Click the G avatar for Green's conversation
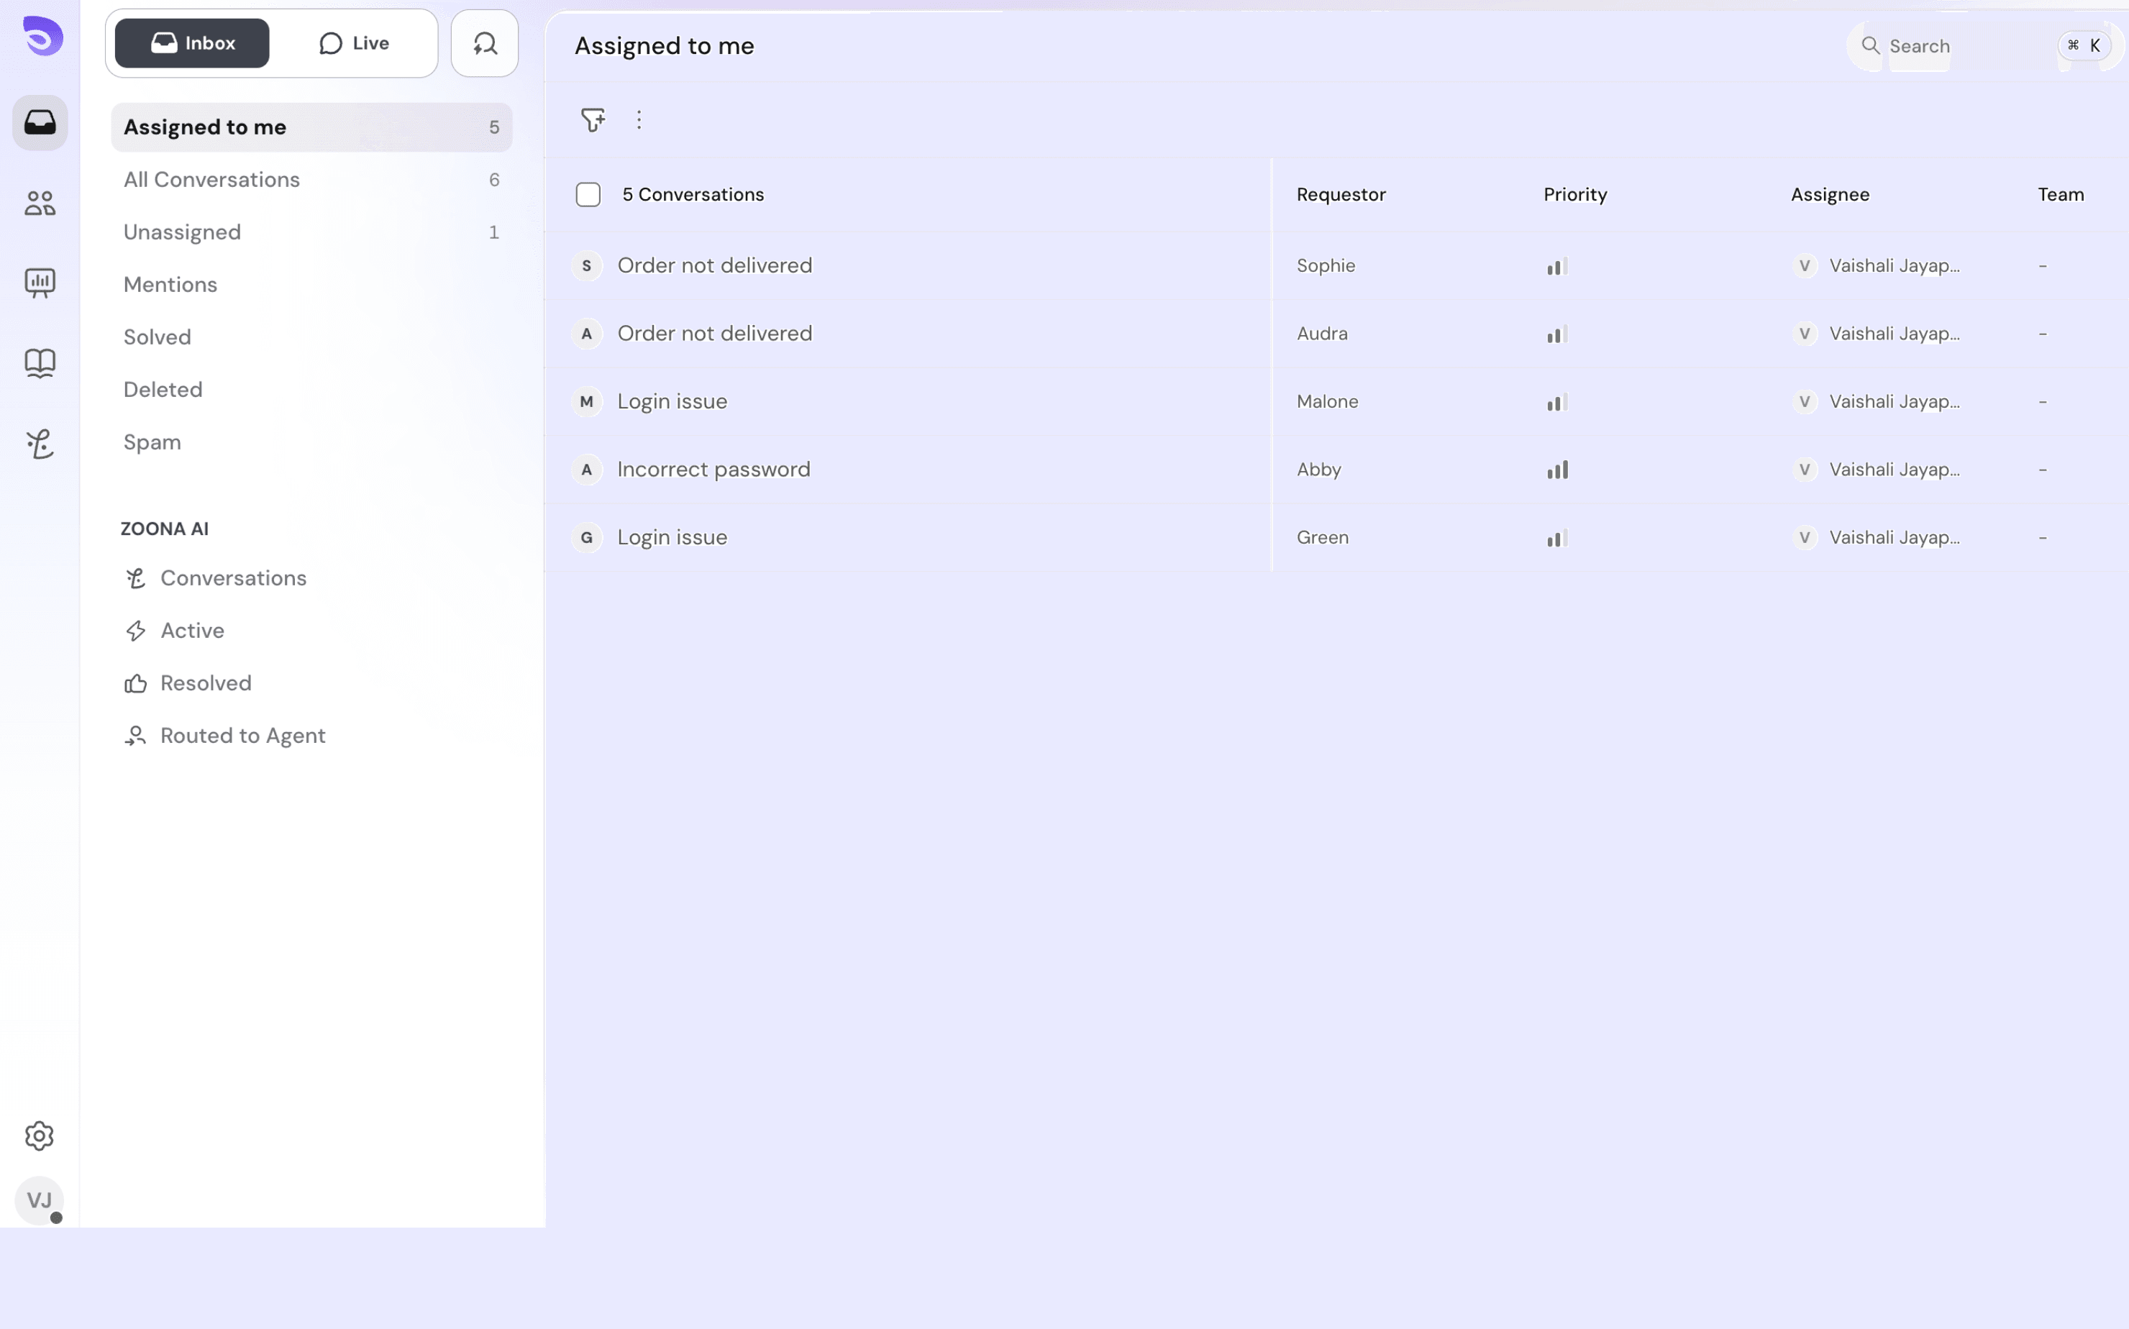The height and width of the screenshot is (1329, 2129). point(586,537)
